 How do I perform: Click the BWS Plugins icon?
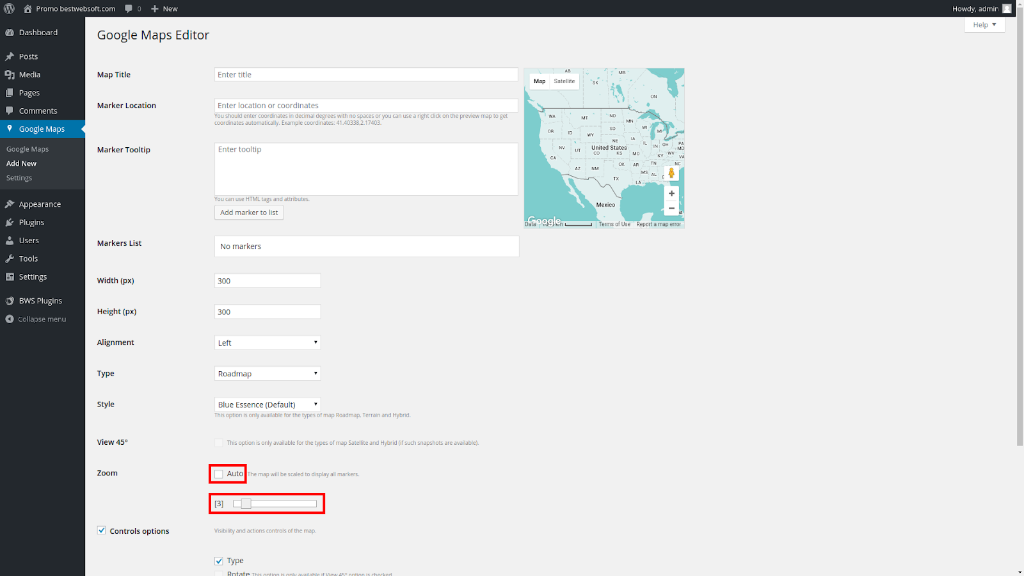click(x=10, y=301)
